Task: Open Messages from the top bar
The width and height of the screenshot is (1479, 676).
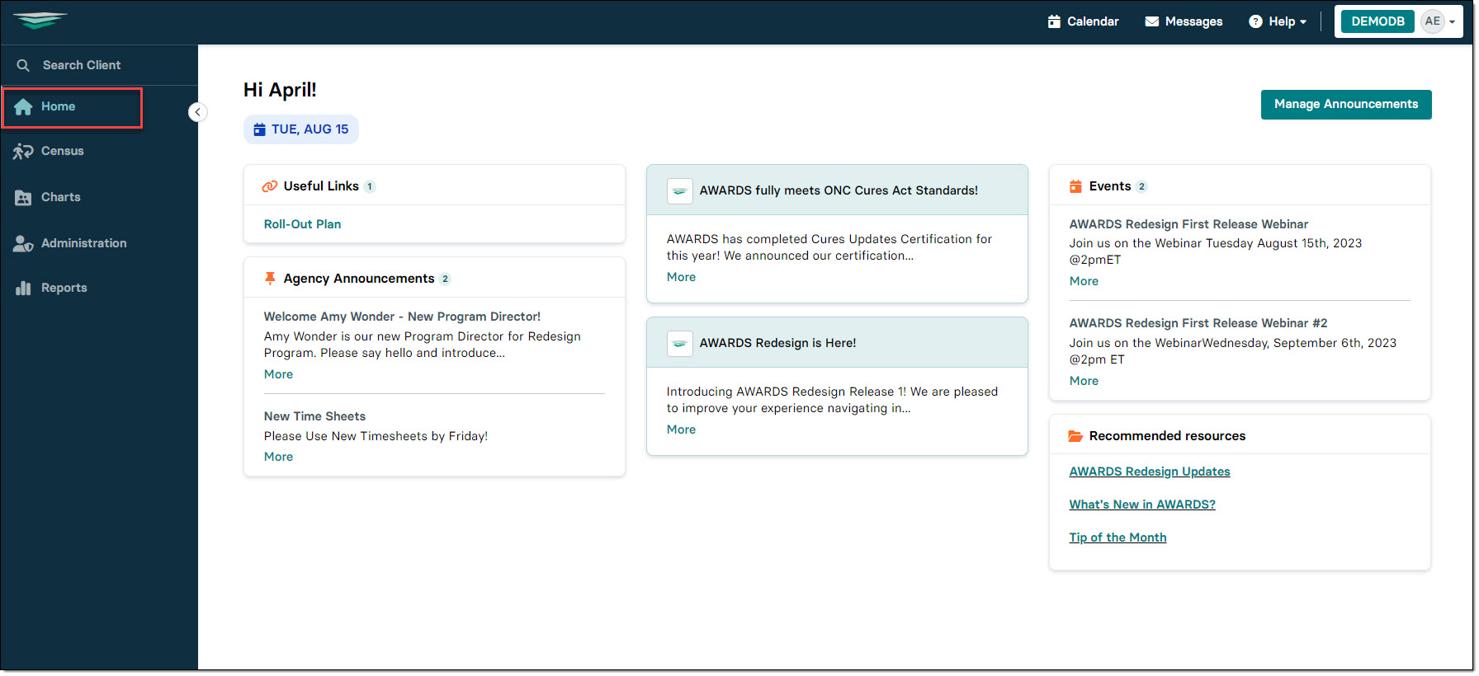Action: 1184,21
